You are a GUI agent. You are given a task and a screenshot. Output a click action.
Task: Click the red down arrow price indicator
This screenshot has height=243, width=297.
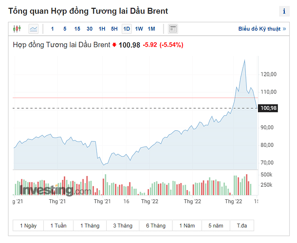tap(114, 45)
